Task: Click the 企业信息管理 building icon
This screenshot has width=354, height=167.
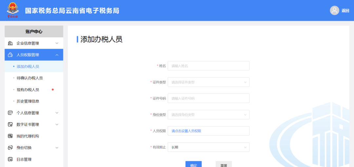Action: (10, 43)
